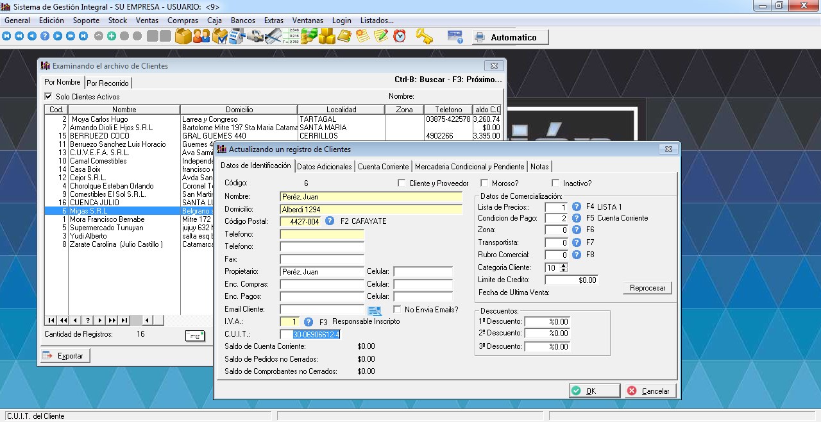Open the F5 Condicion de Pago lookup
This screenshot has width=821, height=422.
[576, 218]
